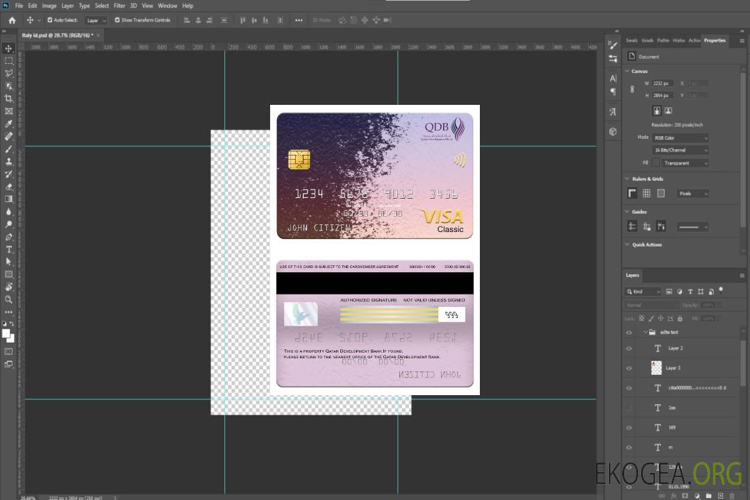
Task: Open the guide line style dropdown
Action: pos(692,227)
